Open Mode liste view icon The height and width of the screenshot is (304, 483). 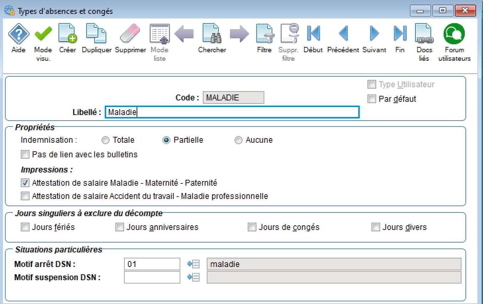pyautogui.click(x=159, y=34)
